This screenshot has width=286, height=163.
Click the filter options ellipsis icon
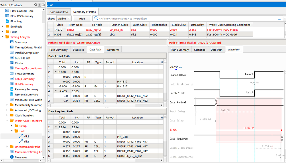tap(279, 19)
